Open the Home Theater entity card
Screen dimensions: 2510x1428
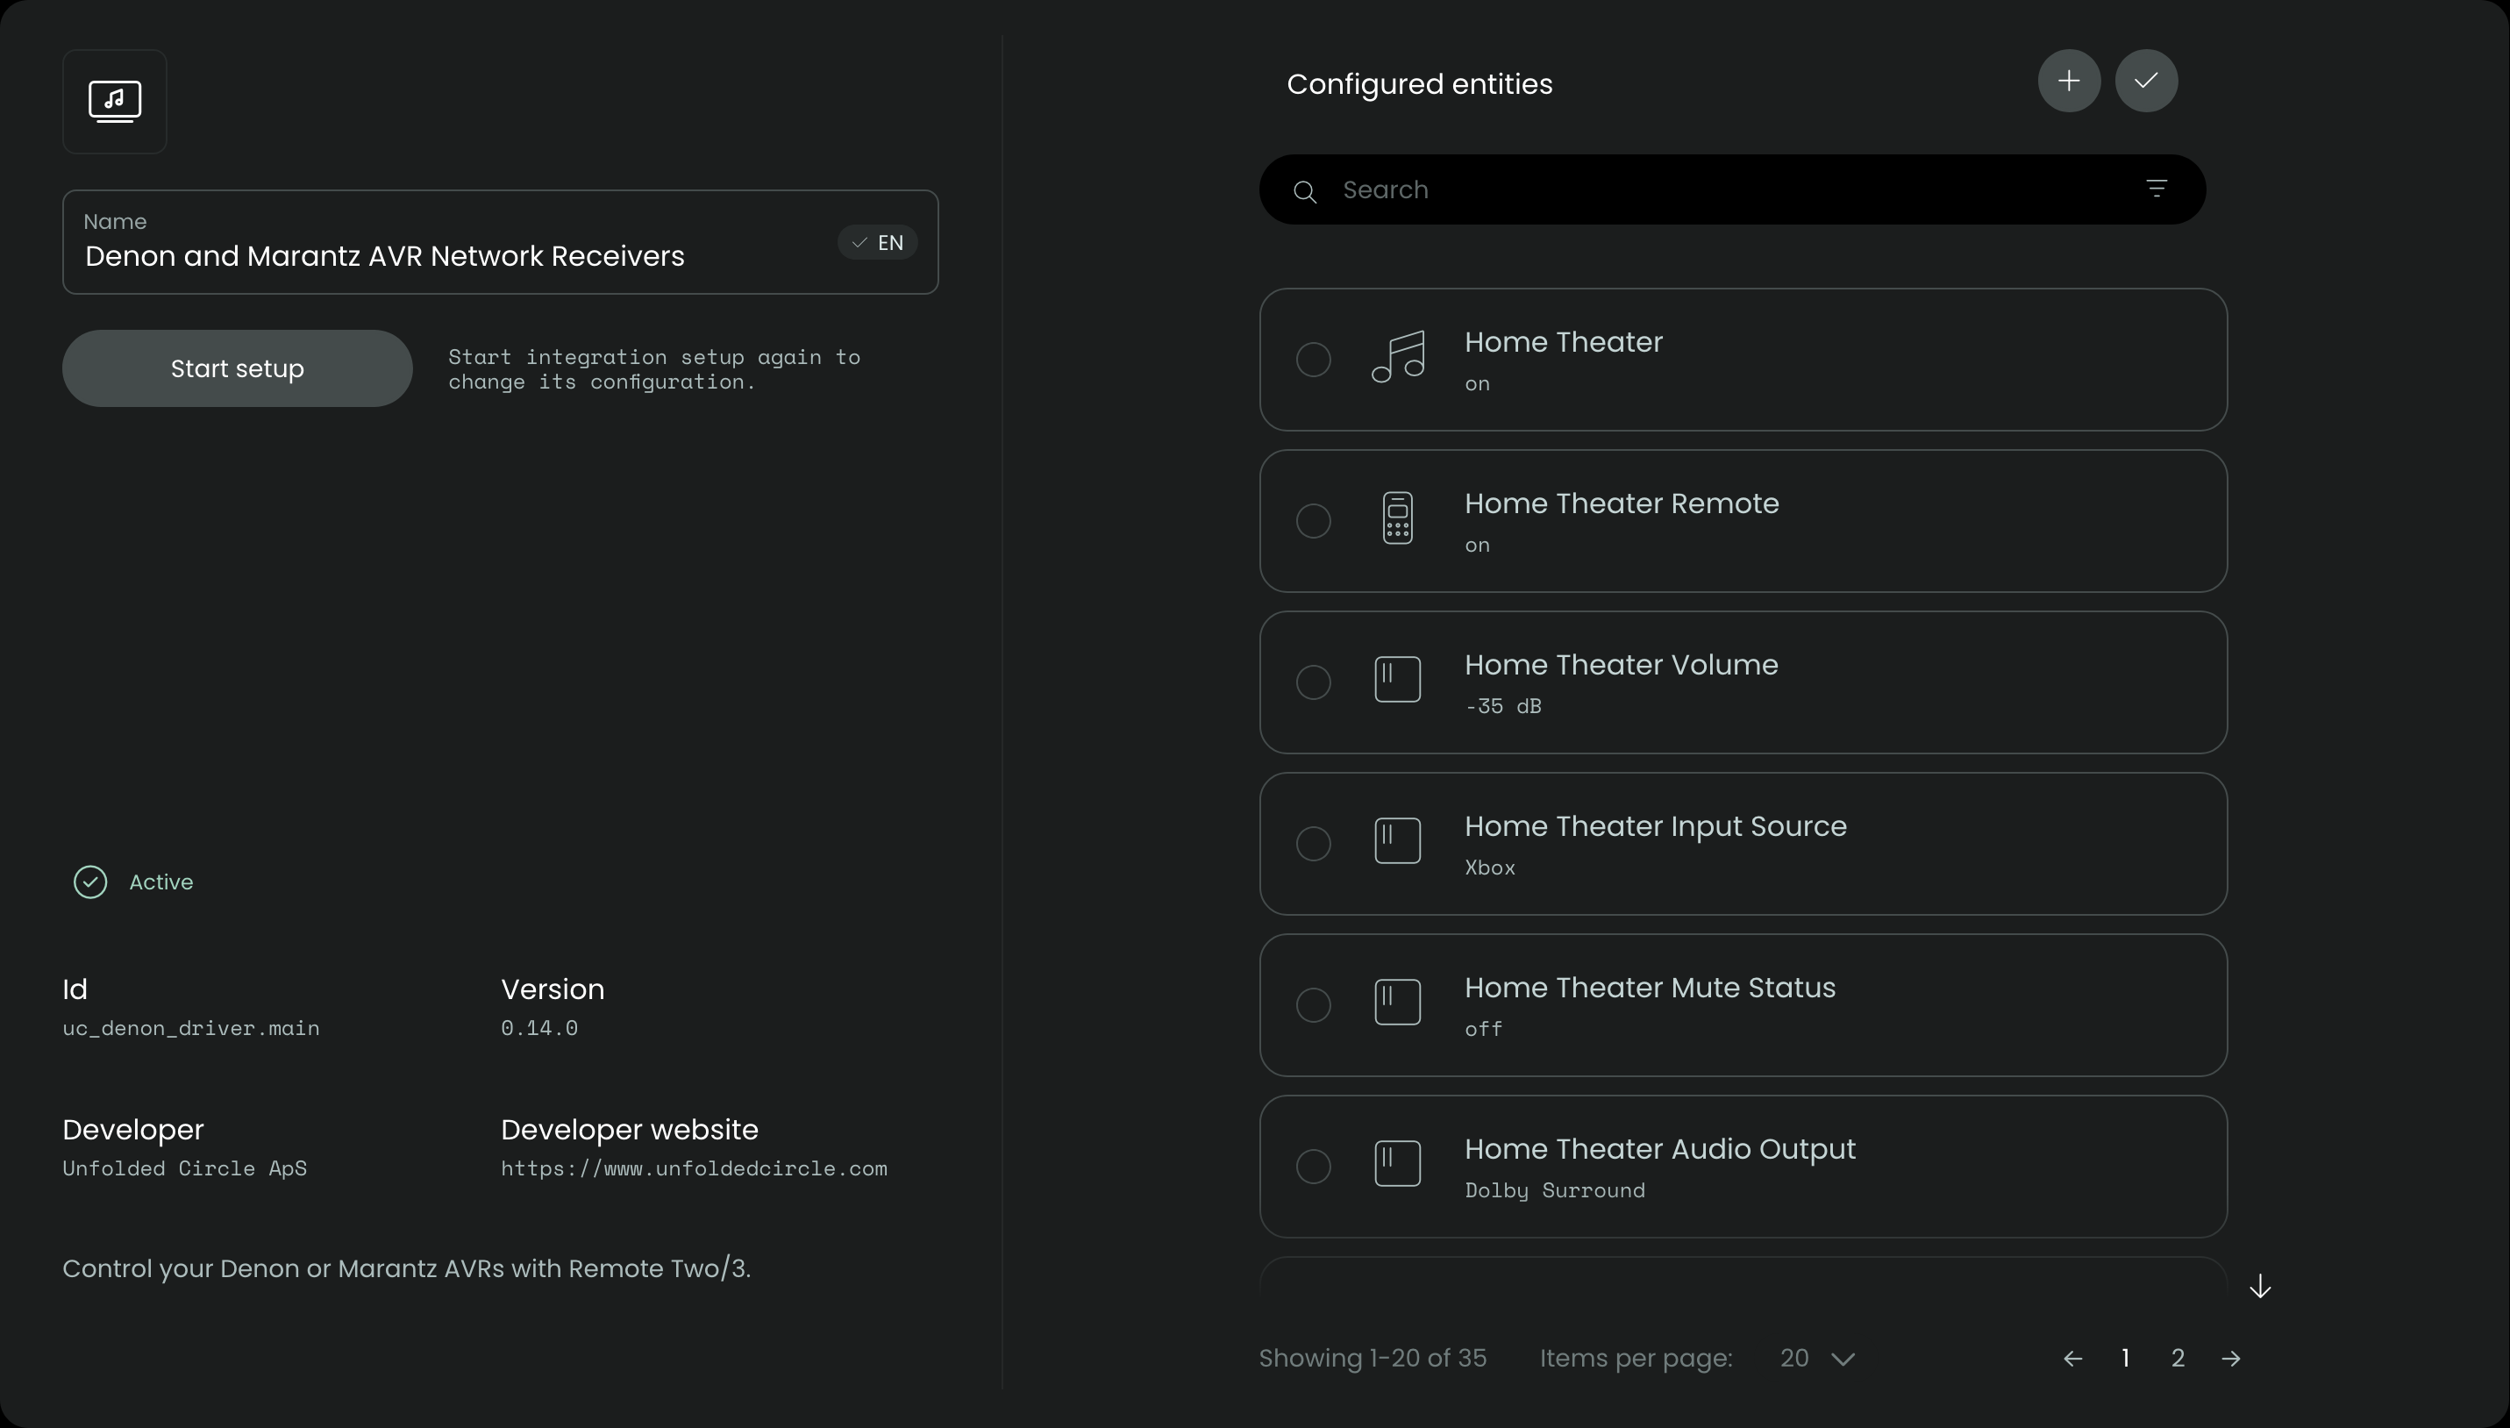pyautogui.click(x=1743, y=360)
